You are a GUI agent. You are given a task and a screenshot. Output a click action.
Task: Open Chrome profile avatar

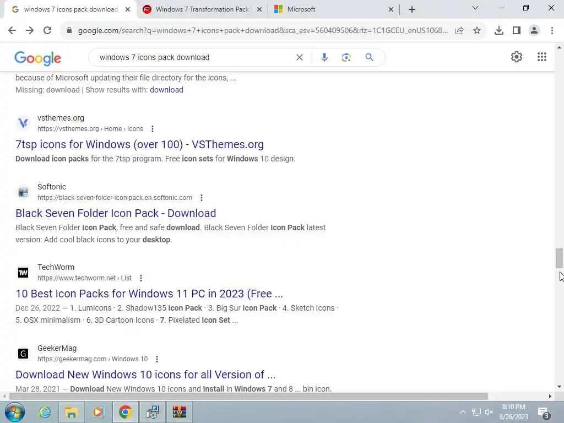tap(534, 31)
